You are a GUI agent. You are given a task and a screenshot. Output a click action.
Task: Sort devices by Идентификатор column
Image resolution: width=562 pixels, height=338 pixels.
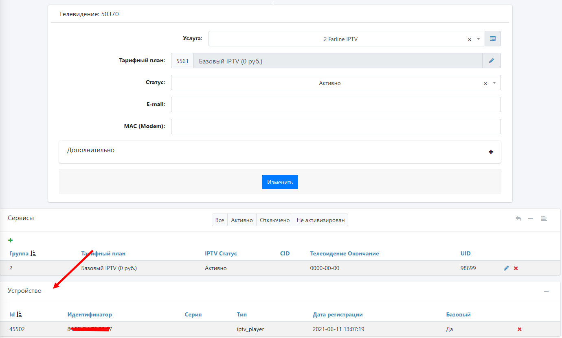90,314
